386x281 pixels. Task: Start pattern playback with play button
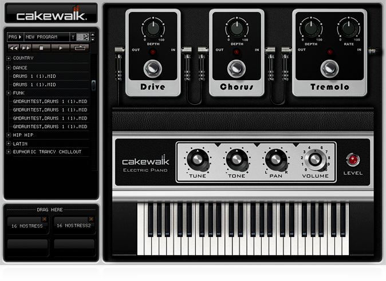tap(61, 48)
